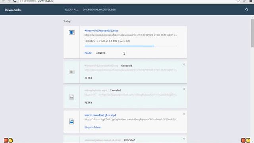Click the Today date heading
The height and width of the screenshot is (143, 254).
(x=67, y=21)
